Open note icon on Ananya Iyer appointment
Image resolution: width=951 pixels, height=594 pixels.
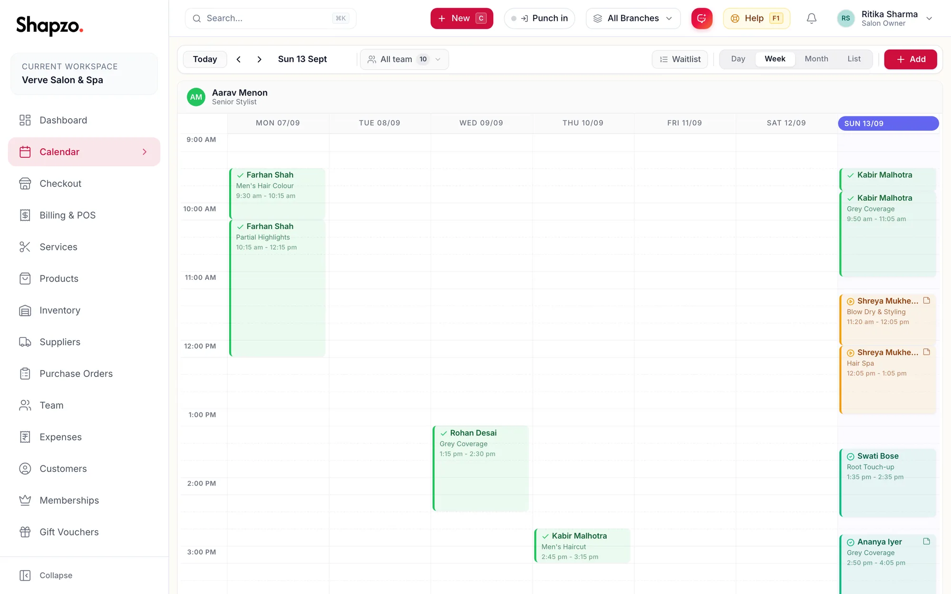926,541
